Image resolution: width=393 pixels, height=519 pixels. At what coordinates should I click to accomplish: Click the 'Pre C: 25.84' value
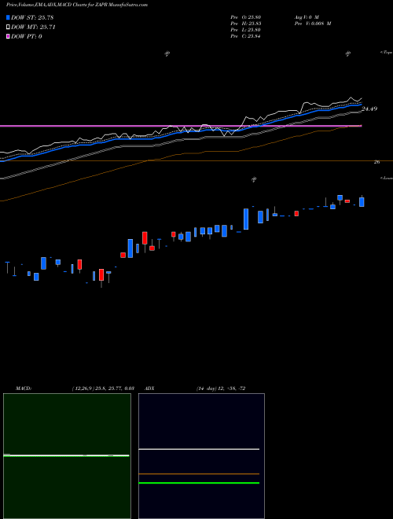tap(246, 36)
